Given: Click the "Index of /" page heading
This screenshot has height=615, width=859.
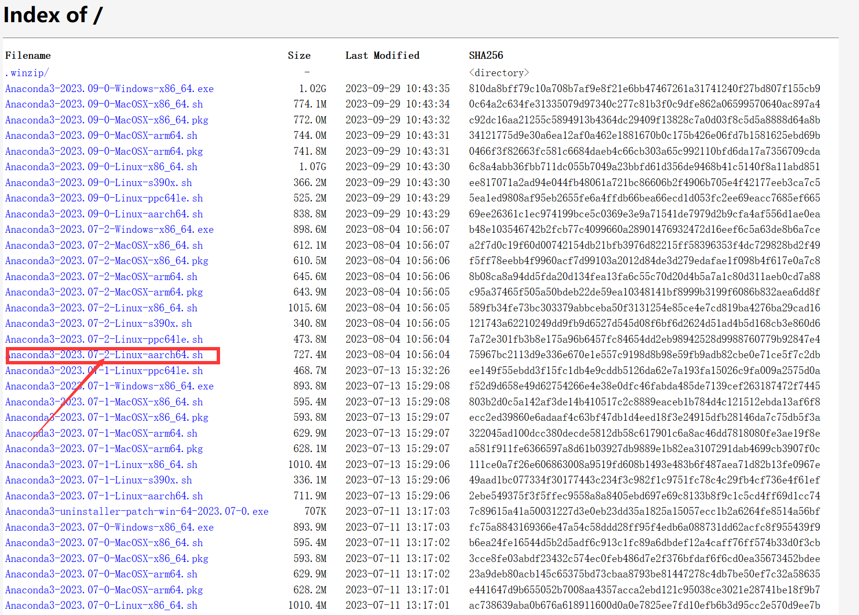Looking at the screenshot, I should coord(53,15).
